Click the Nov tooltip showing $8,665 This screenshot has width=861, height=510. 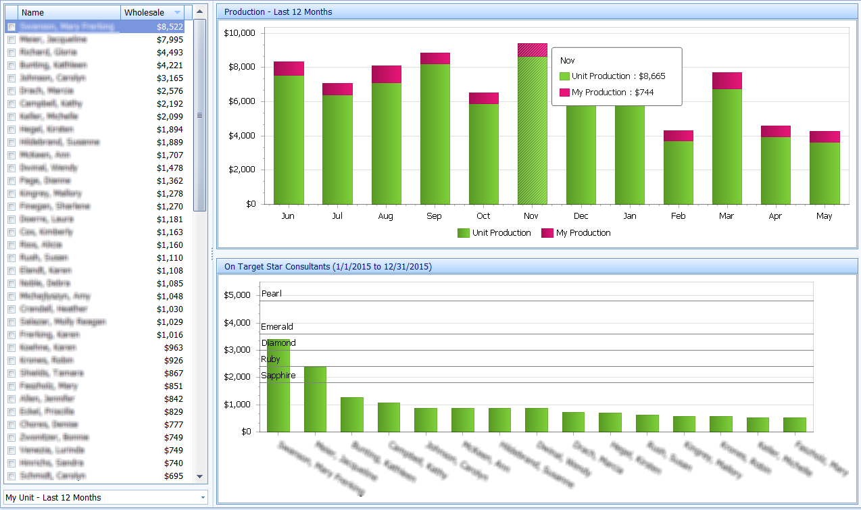616,76
